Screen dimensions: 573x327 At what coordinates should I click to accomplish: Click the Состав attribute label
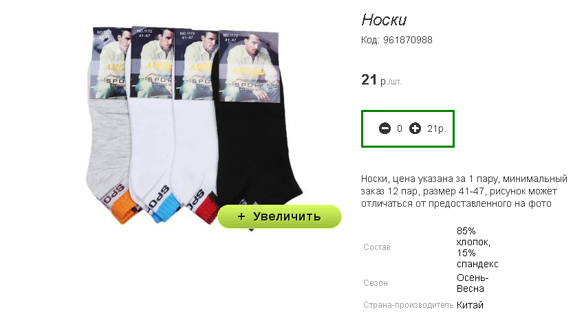coord(377,247)
